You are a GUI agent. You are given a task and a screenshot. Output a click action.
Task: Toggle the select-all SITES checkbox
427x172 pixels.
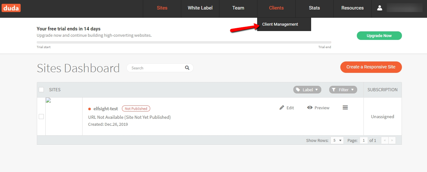pyautogui.click(x=41, y=90)
